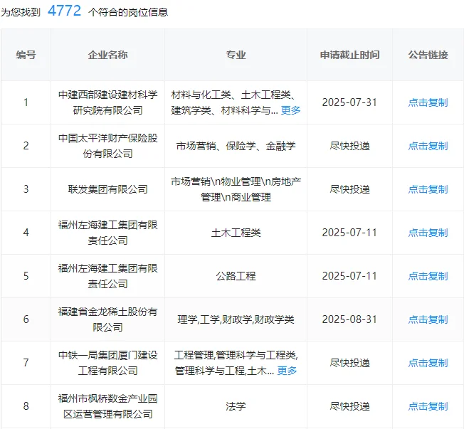Image resolution: width=464 pixels, height=429 pixels.
Task: Click 尽快投递 in row 7
Action: point(349,363)
